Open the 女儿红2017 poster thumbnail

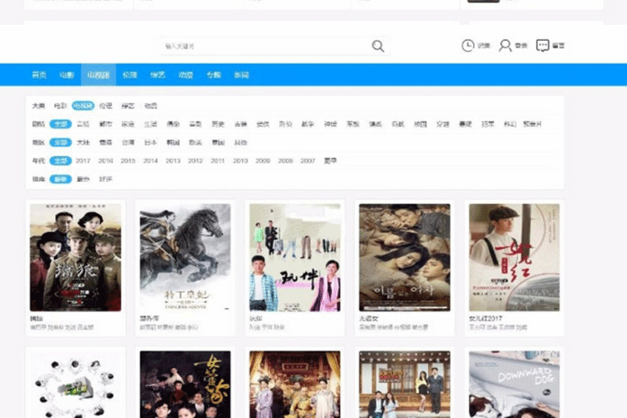pyautogui.click(x=514, y=258)
